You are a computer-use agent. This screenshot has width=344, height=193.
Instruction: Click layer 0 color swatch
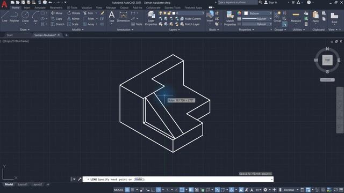click(x=174, y=13)
